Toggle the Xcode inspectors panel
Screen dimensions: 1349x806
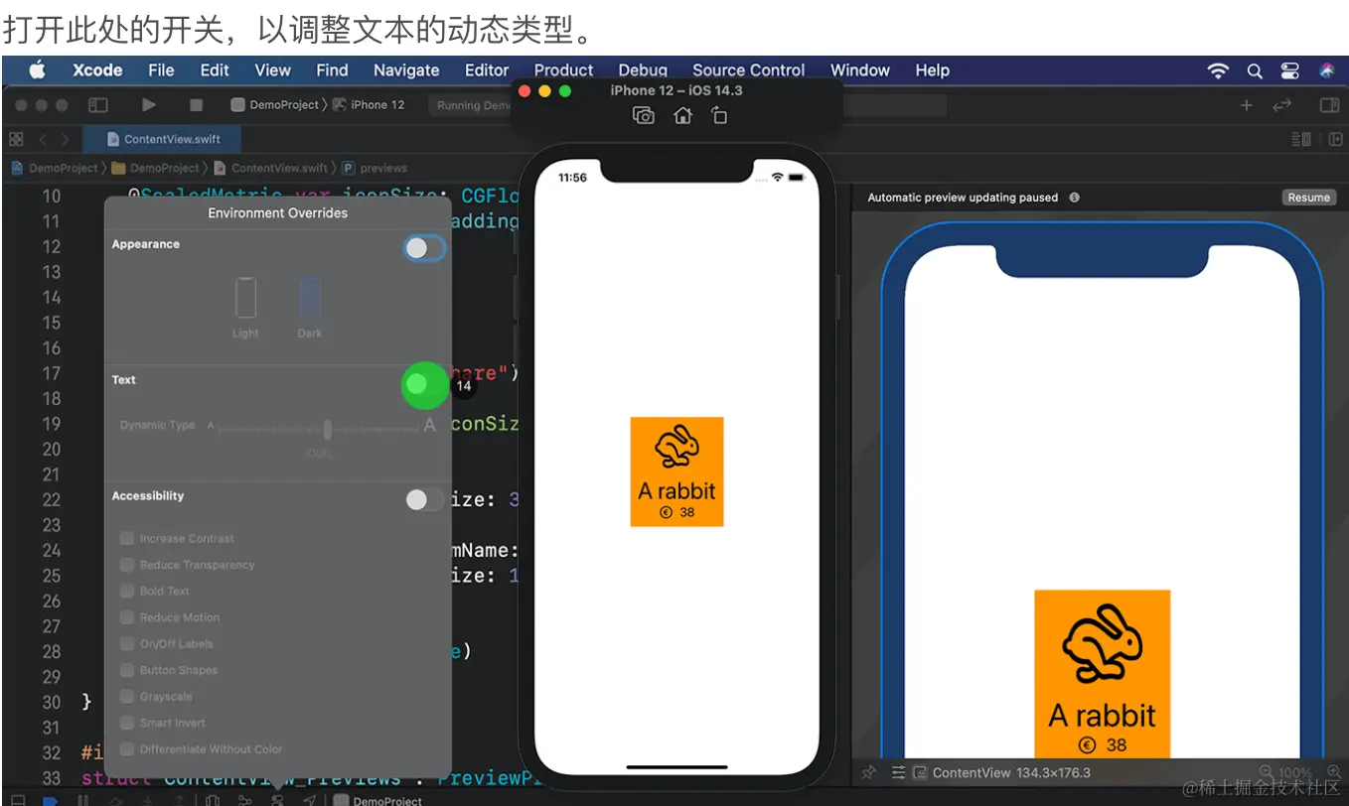[x=1329, y=105]
